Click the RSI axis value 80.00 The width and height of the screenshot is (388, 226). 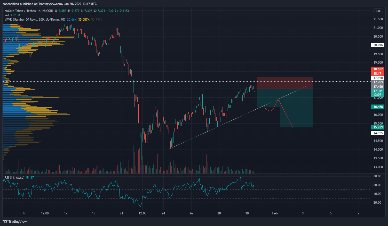377,176
